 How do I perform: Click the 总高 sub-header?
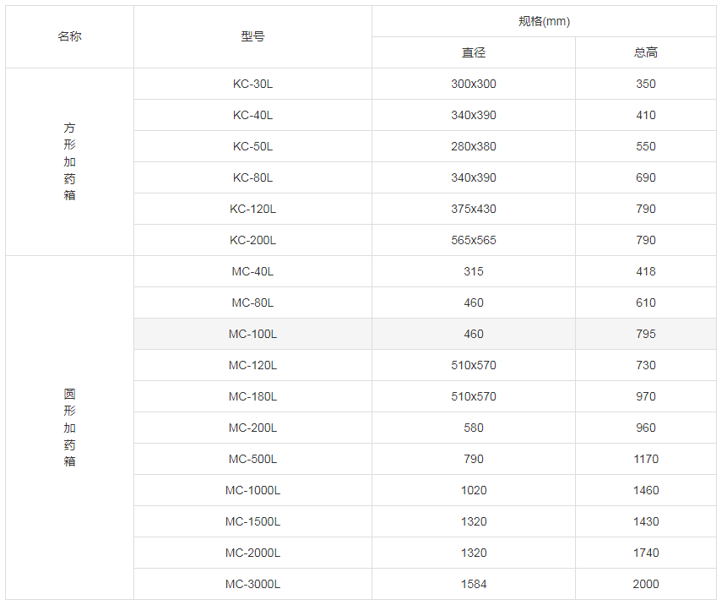[x=646, y=52]
